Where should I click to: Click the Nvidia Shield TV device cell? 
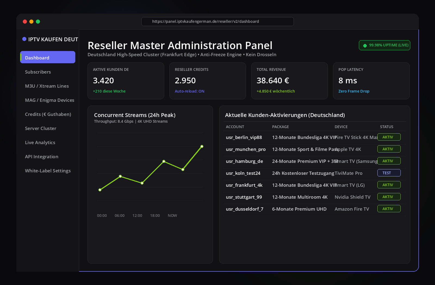tap(353, 197)
